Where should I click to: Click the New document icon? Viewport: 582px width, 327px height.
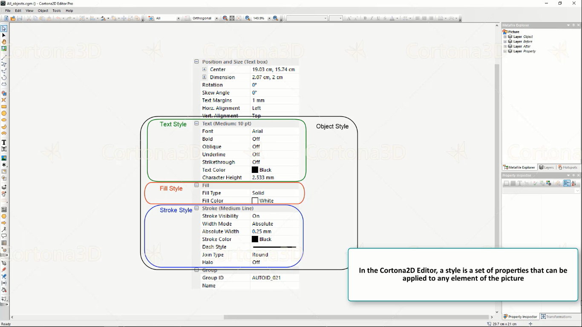pos(6,18)
